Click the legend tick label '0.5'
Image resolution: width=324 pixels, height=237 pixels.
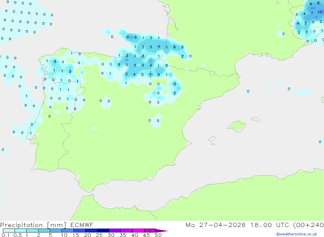(17, 235)
